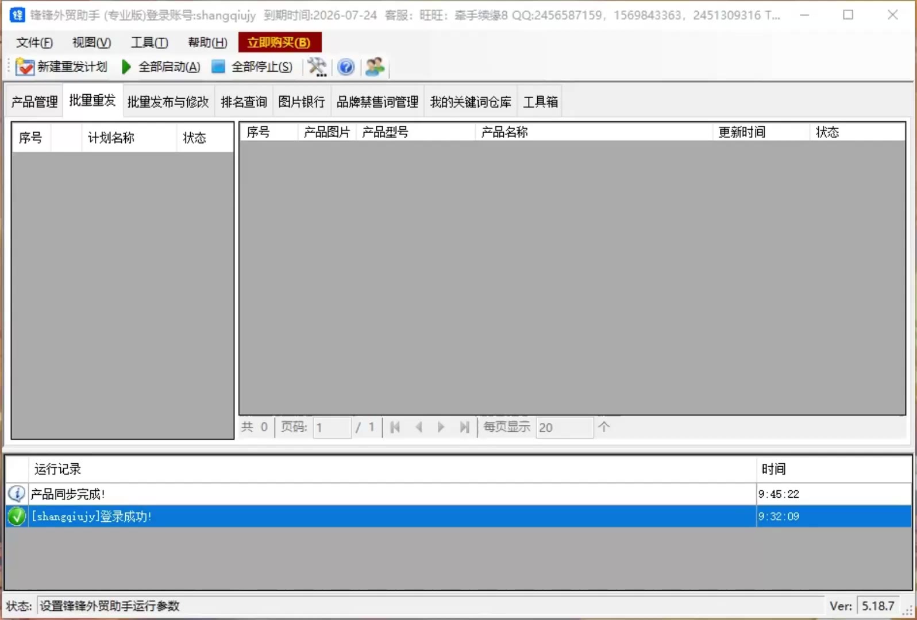Image resolution: width=917 pixels, height=620 pixels.
Task: Open the 帮助(H) menu
Action: click(x=208, y=42)
